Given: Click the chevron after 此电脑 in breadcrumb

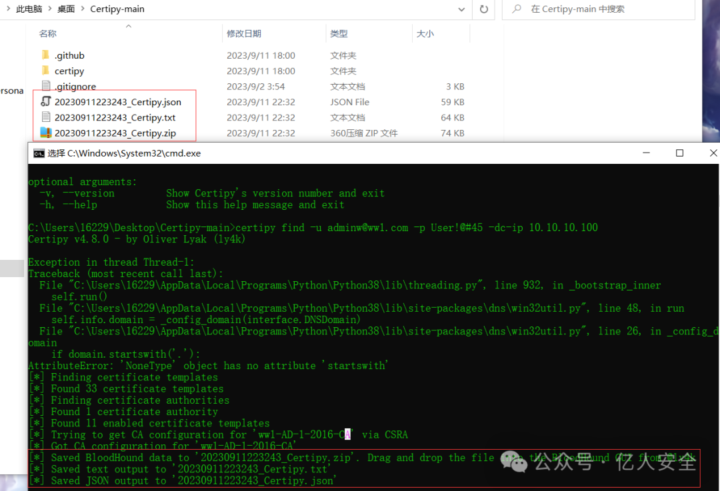Looking at the screenshot, I should [x=49, y=9].
